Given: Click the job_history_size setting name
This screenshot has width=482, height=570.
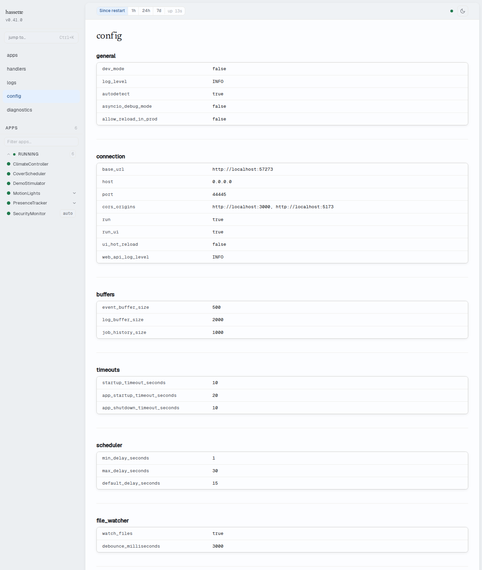Looking at the screenshot, I should coord(124,332).
